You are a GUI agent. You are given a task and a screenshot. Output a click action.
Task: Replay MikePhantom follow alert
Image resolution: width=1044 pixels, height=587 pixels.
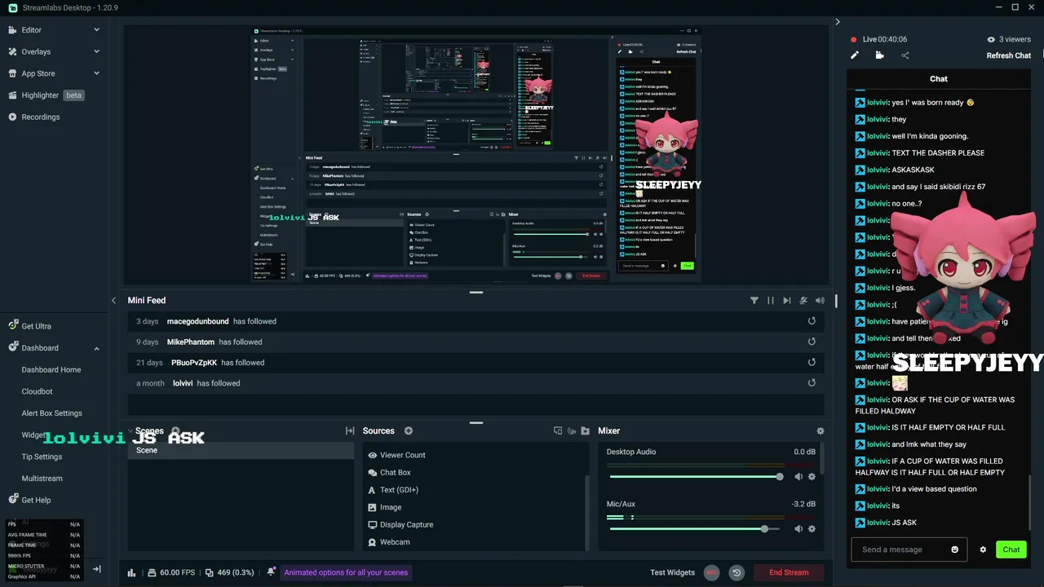tap(812, 342)
